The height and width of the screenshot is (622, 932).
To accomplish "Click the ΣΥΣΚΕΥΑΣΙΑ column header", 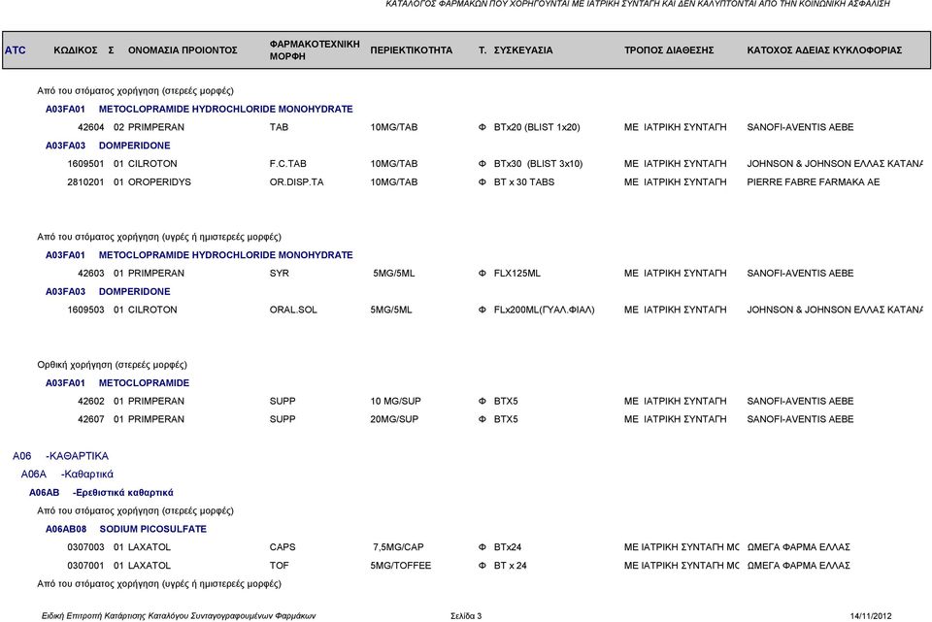I will point(523,49).
